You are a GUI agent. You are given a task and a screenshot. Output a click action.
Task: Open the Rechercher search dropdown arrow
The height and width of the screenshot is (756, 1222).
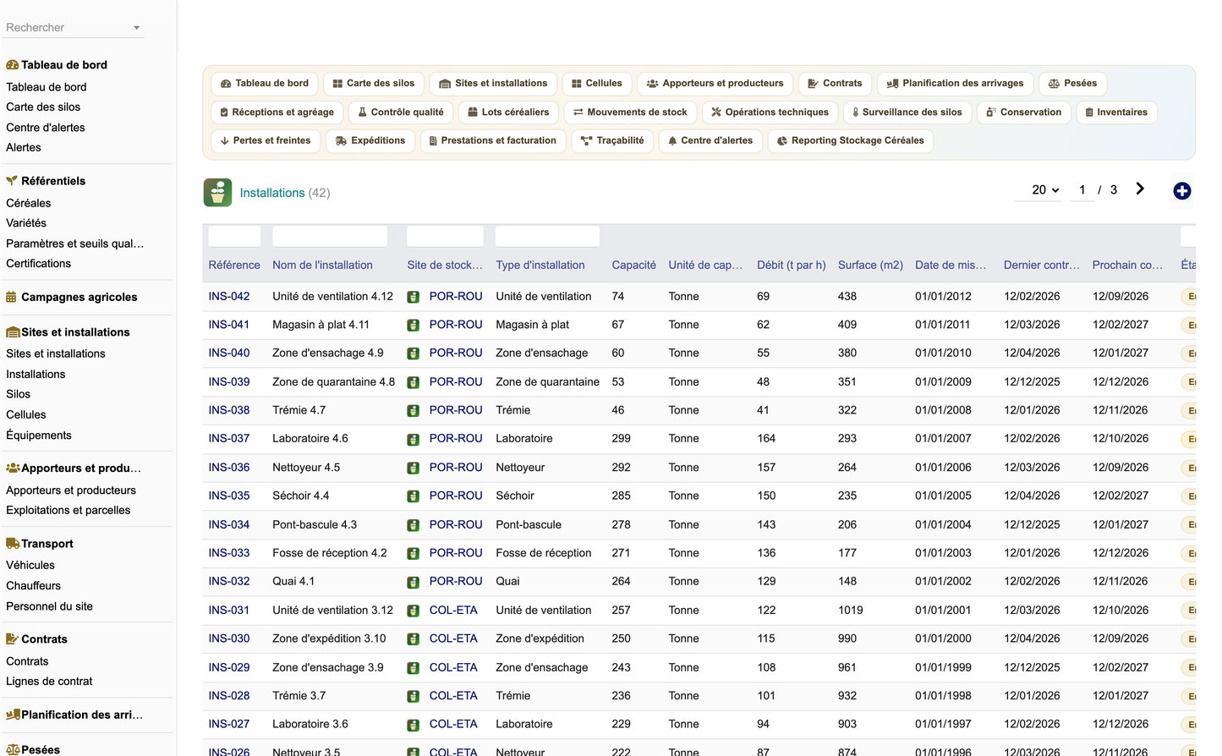(x=136, y=28)
